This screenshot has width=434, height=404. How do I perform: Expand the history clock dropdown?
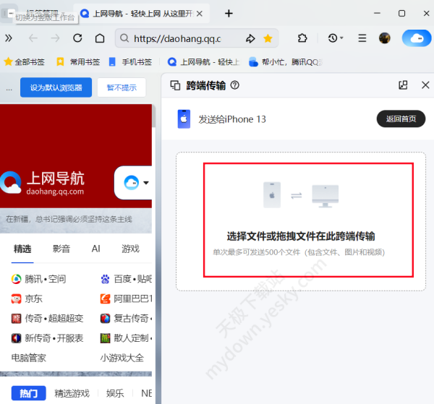(336, 38)
